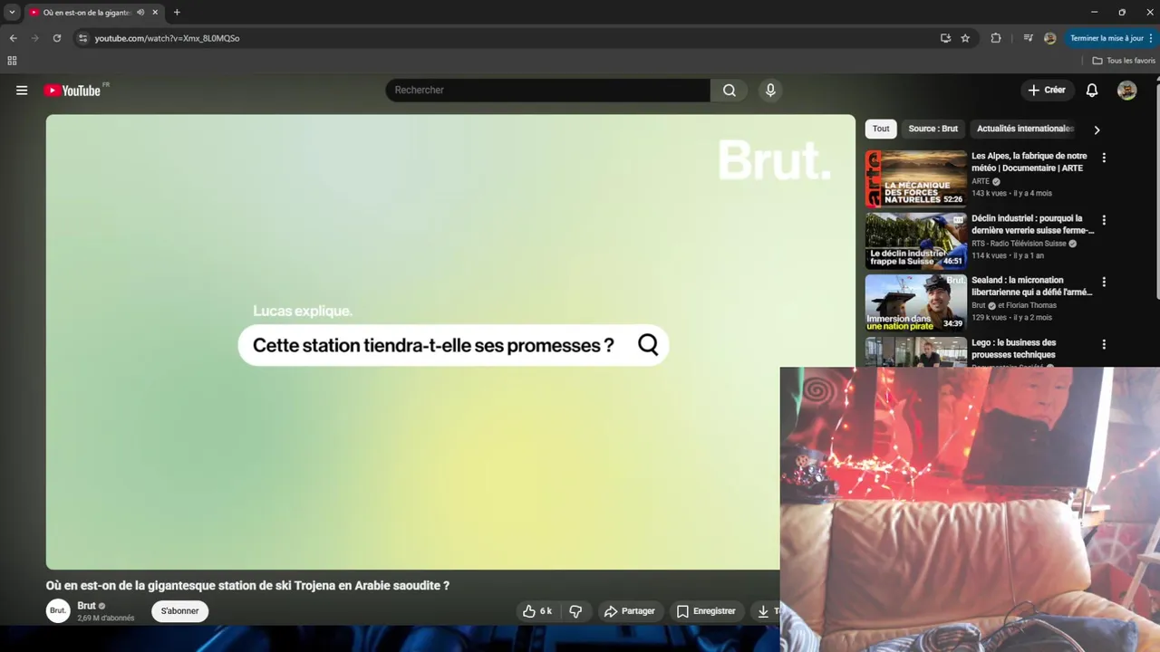Image resolution: width=1160 pixels, height=652 pixels.
Task: Open the apps grid in bookmarks bar
Action: (12, 61)
